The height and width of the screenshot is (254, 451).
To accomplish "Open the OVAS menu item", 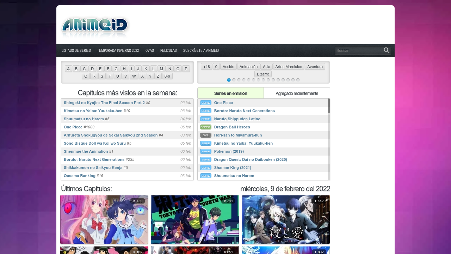I will tap(150, 50).
